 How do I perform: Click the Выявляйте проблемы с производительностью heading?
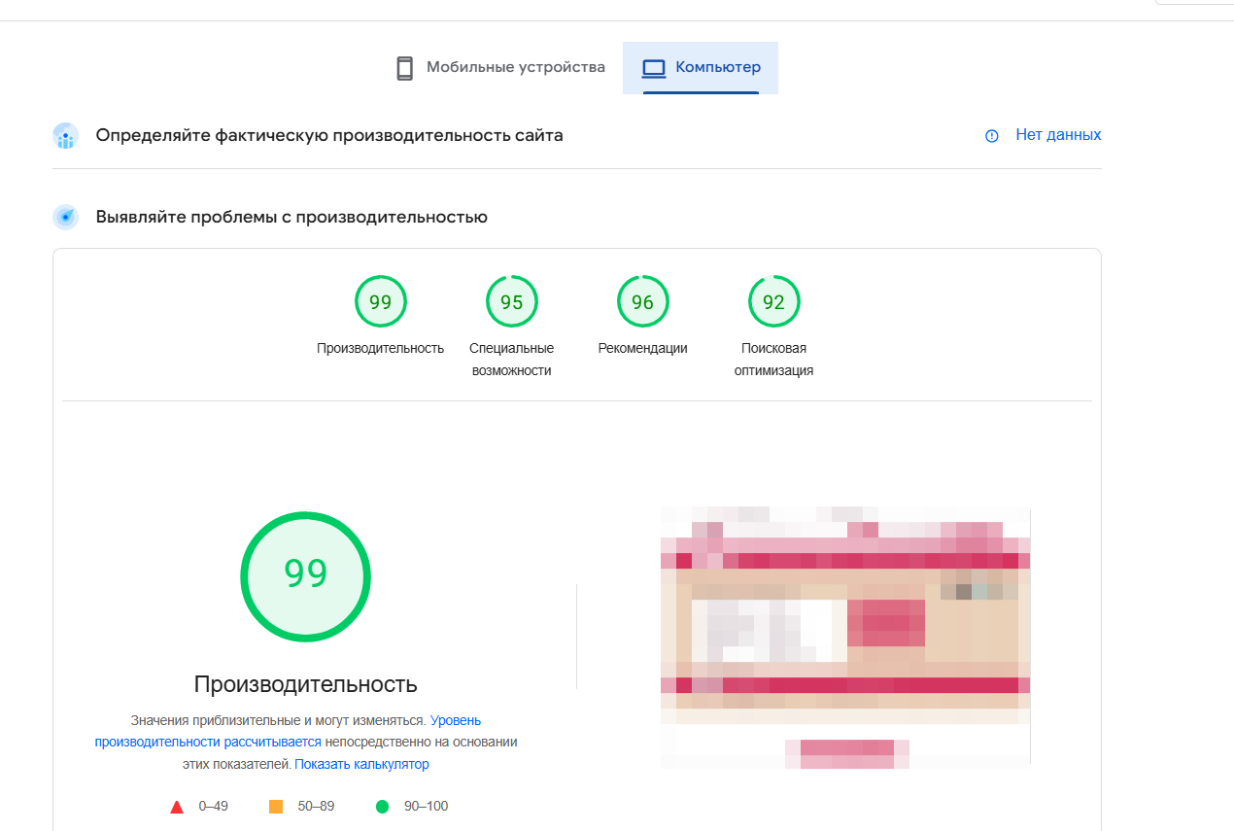coord(291,217)
